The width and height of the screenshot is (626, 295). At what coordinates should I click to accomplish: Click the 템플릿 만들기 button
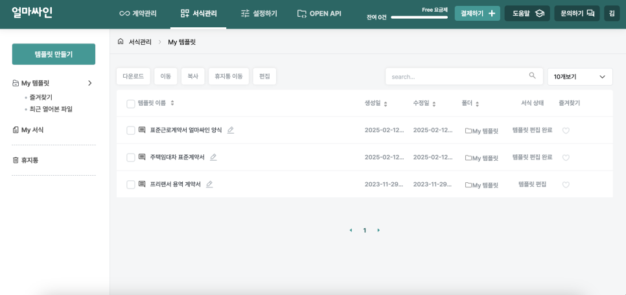(54, 54)
